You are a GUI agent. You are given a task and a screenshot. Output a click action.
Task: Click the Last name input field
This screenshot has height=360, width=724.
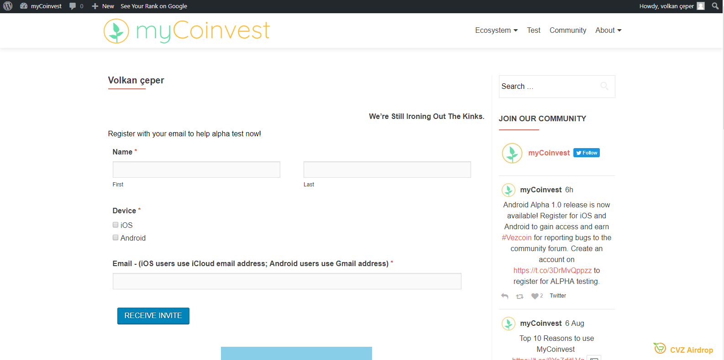pyautogui.click(x=387, y=170)
